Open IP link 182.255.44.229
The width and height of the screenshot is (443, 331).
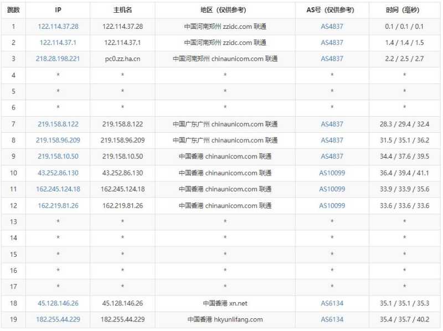(x=58, y=319)
